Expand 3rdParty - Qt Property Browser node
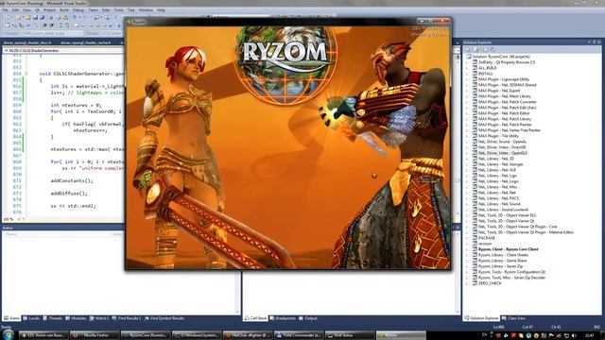The image size is (605, 340). (466, 62)
